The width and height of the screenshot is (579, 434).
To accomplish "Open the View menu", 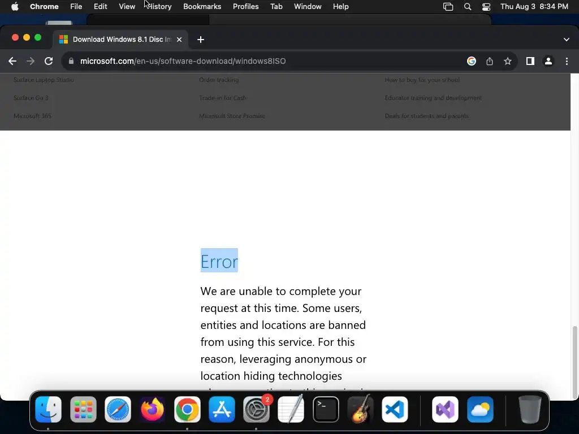I will (x=127, y=7).
